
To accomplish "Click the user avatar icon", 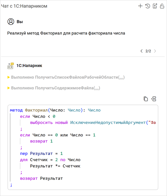I will coord(11,22).
